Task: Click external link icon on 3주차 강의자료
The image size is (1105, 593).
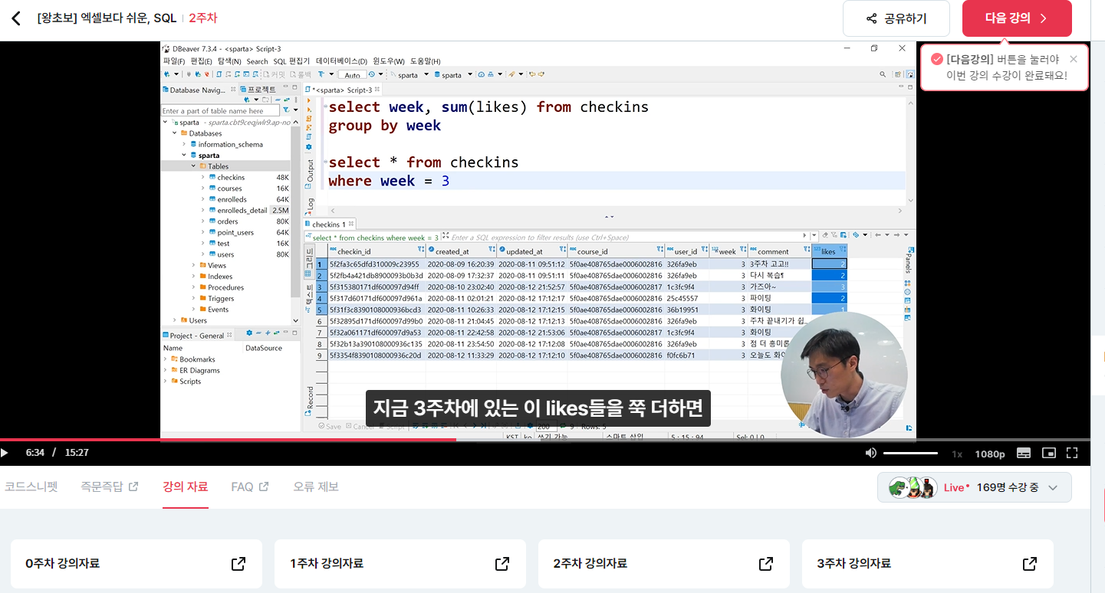Action: coord(1030,564)
